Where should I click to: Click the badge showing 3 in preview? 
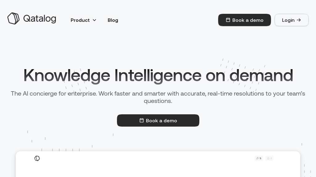[x=269, y=158]
